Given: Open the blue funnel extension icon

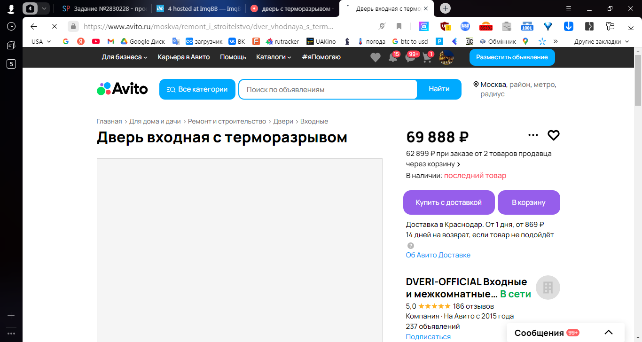Looking at the screenshot, I should click(548, 26).
